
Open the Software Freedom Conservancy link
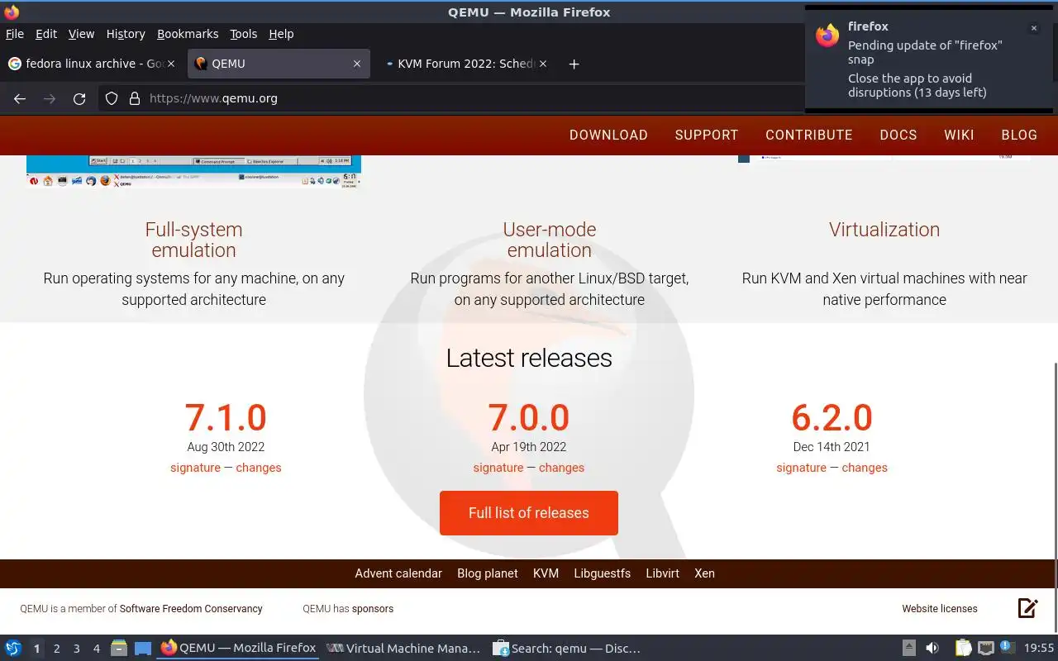pos(191,609)
